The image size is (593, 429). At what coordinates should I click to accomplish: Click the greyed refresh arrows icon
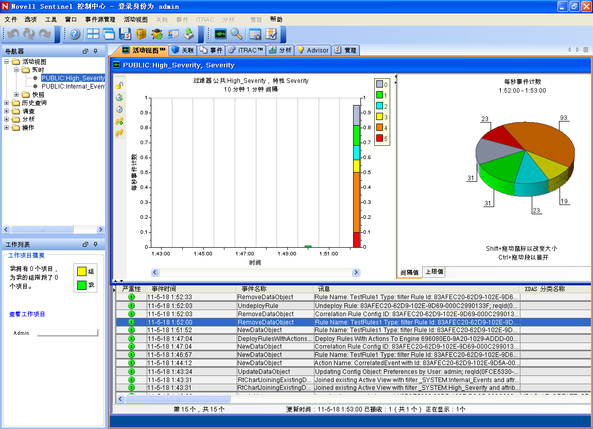tap(29, 34)
